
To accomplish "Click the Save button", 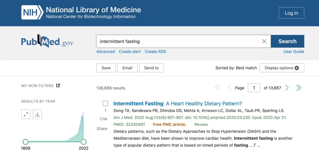I will click(106, 68).
